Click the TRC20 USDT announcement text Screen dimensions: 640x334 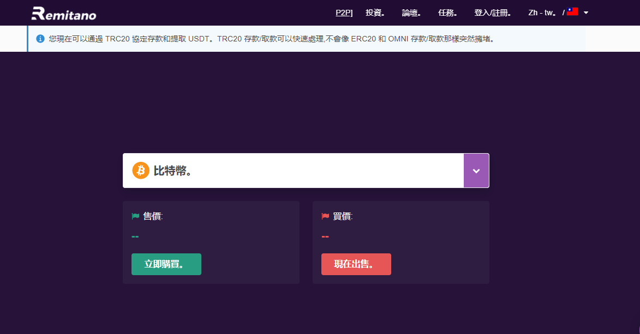click(273, 39)
